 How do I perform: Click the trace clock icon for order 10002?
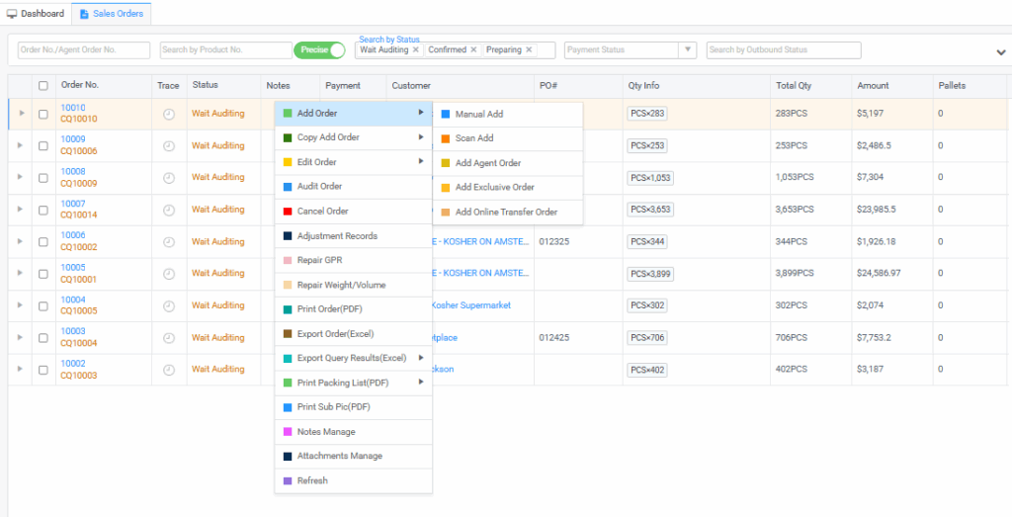[169, 370]
